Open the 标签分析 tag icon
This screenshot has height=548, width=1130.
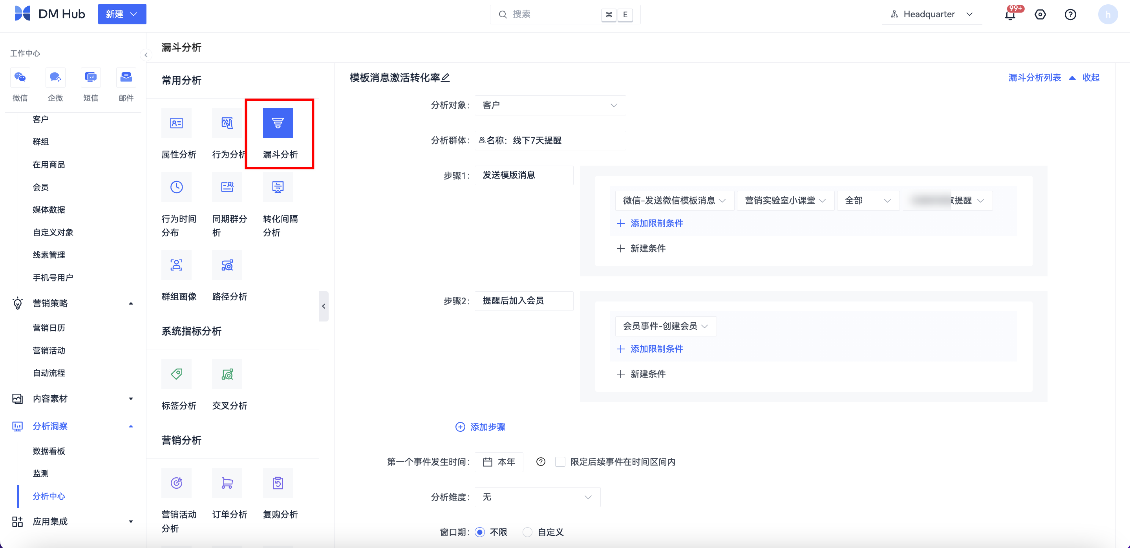click(176, 374)
